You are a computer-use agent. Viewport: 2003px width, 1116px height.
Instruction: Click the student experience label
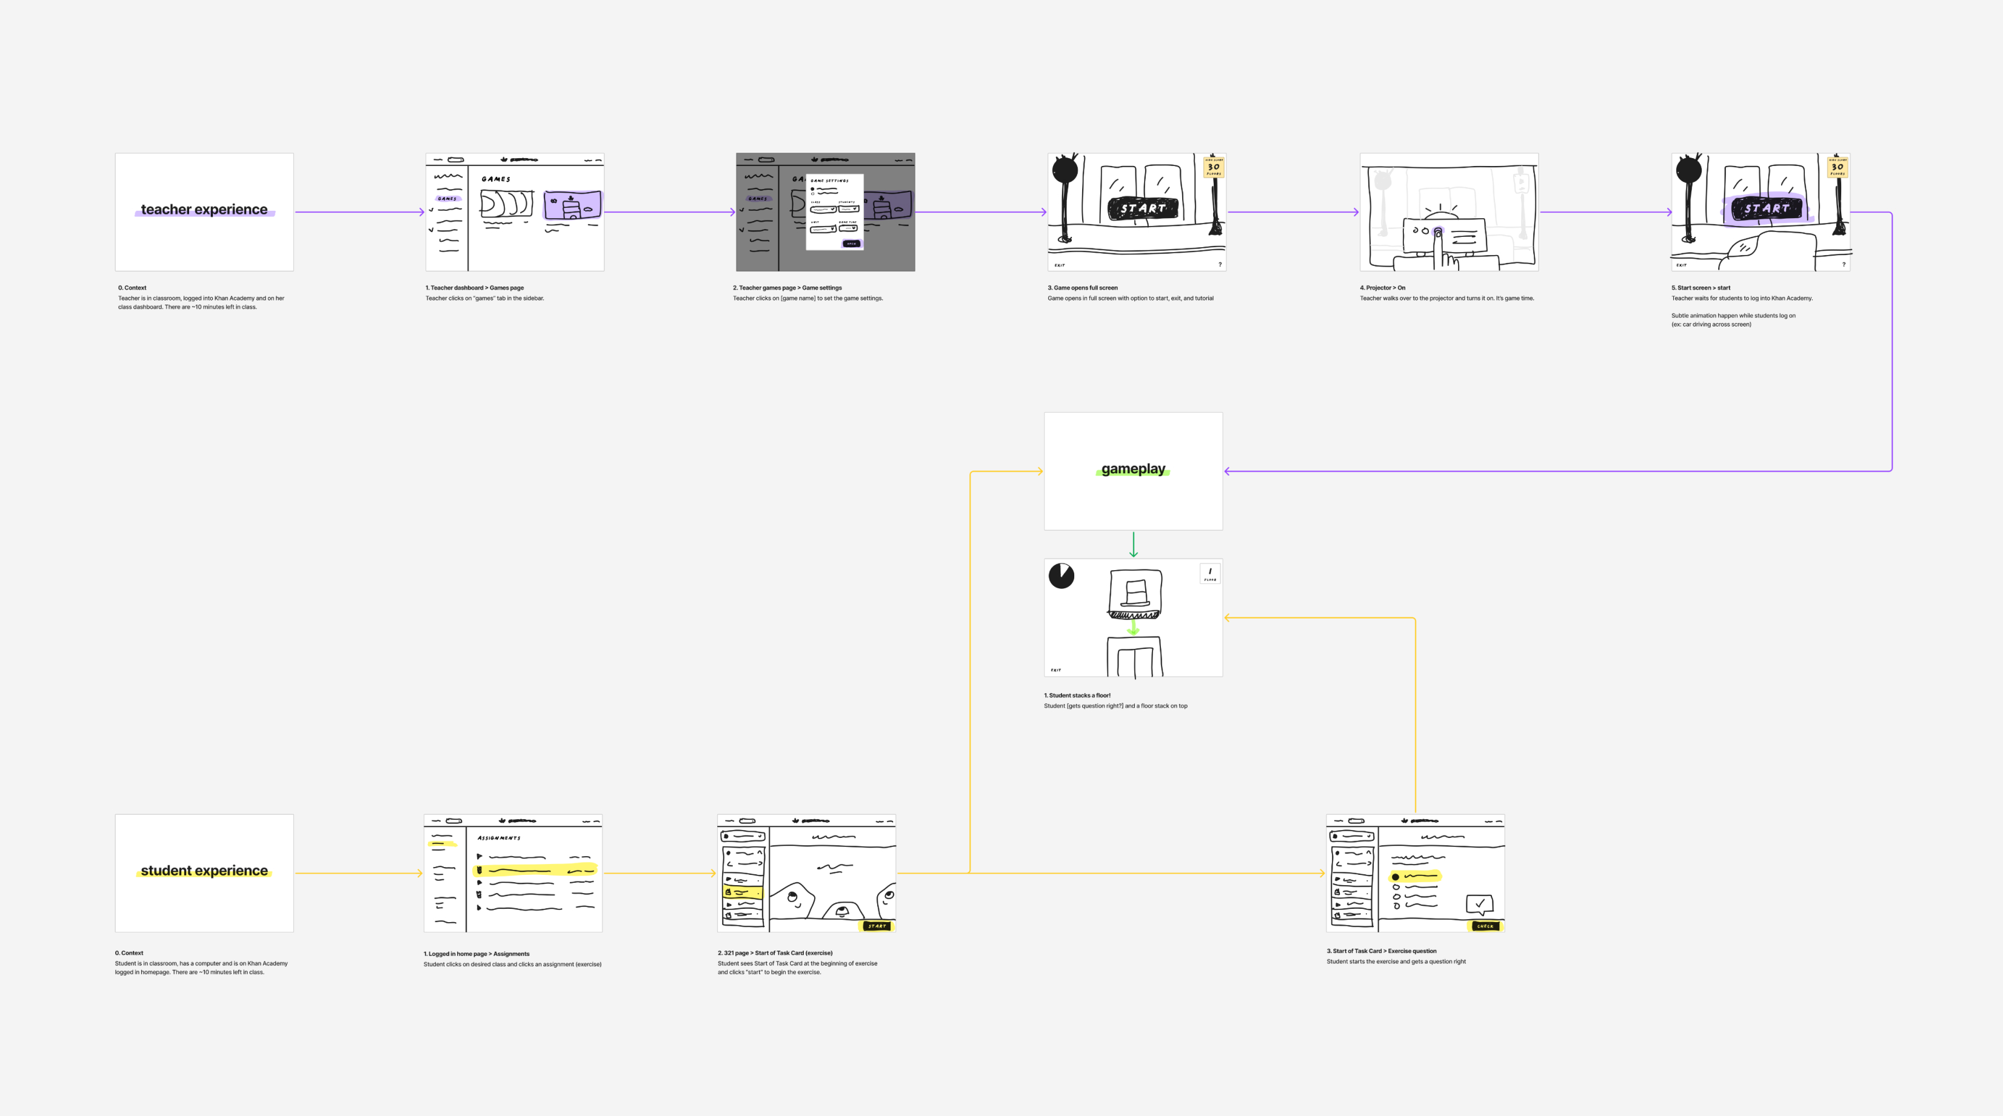[x=205, y=871]
